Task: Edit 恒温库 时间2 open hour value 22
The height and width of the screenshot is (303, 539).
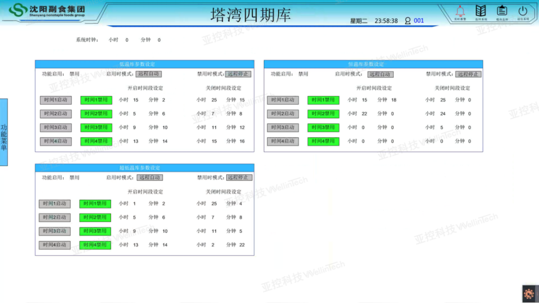Action: pyautogui.click(x=364, y=114)
